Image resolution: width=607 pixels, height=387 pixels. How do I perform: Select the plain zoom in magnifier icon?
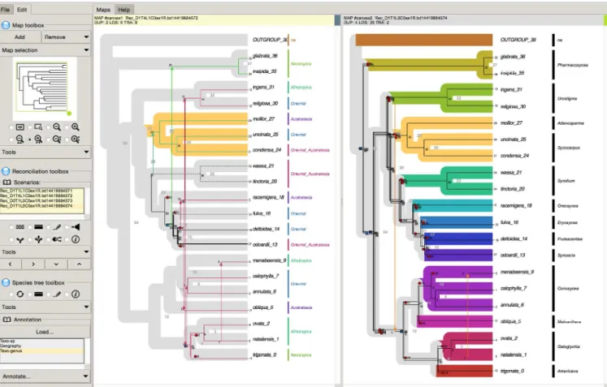76,127
